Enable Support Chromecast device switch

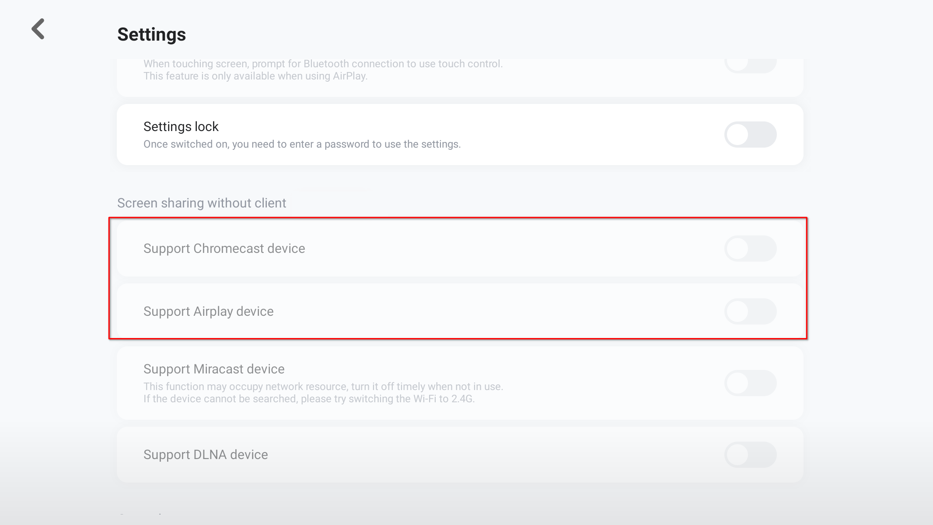coord(750,249)
